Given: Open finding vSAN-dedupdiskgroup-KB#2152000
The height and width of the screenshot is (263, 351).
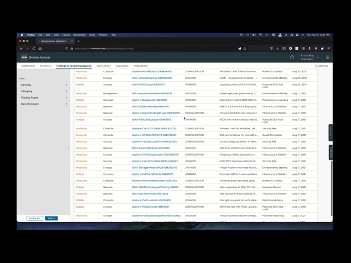Looking at the screenshot, I should click(x=152, y=78).
